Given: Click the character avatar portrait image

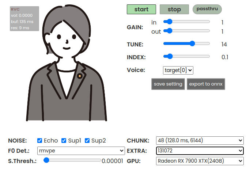Looking at the screenshot, I should click(66, 63).
